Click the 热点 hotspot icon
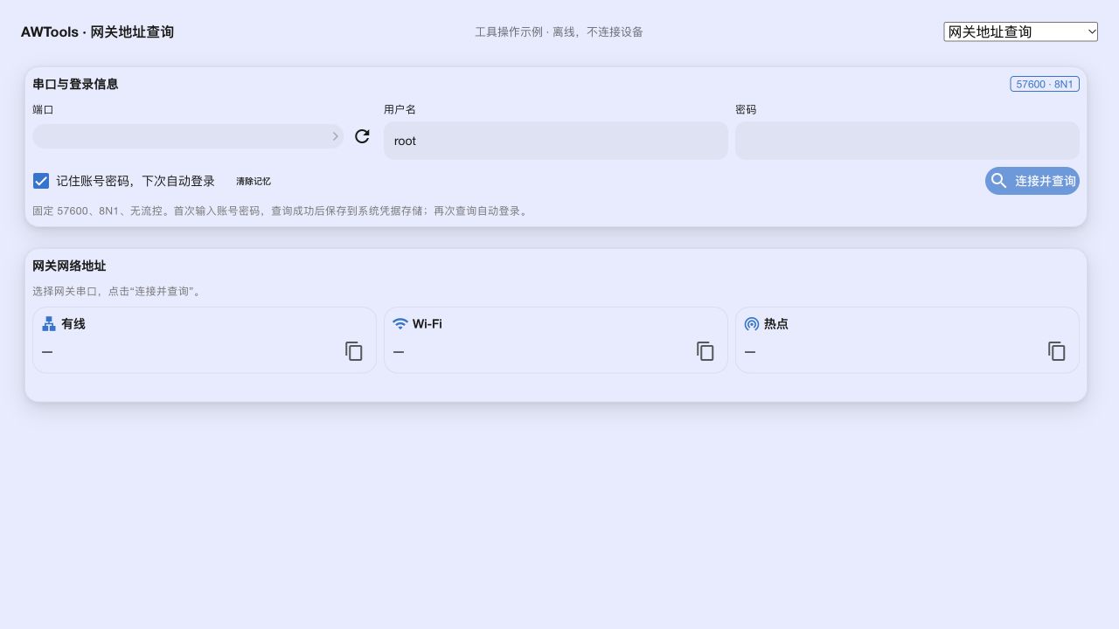The width and height of the screenshot is (1119, 629). [752, 324]
